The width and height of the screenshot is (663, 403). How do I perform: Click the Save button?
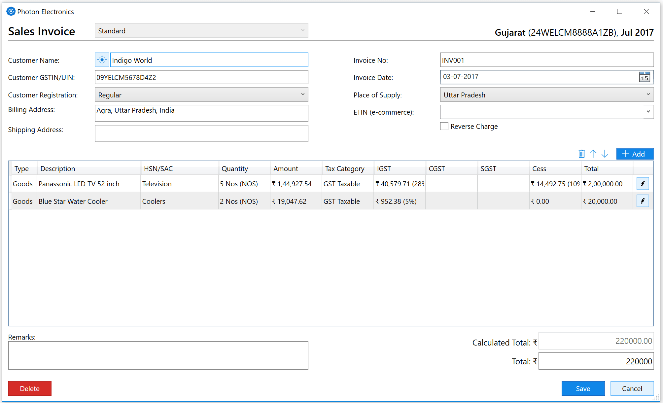coord(583,388)
